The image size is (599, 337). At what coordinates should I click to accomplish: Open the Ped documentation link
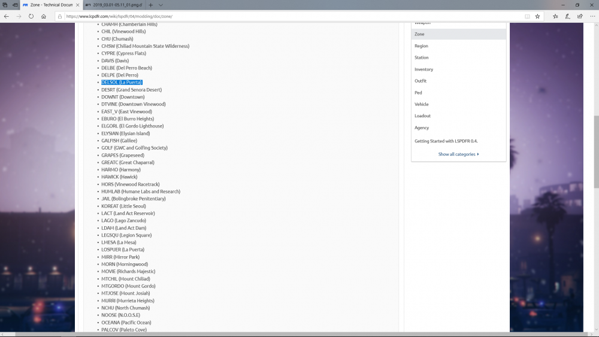coord(418,93)
